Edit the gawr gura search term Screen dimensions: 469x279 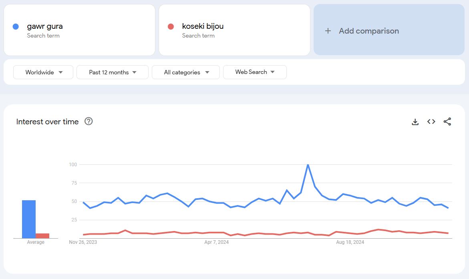pyautogui.click(x=45, y=26)
